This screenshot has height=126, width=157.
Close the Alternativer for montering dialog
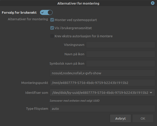(153, 3)
